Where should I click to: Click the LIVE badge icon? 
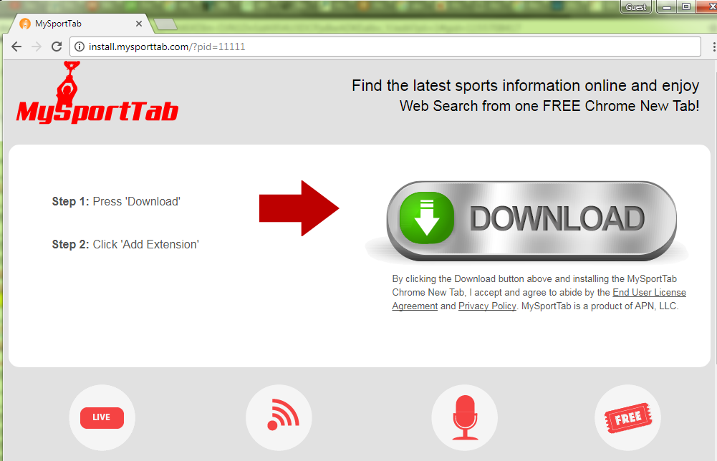click(x=102, y=417)
